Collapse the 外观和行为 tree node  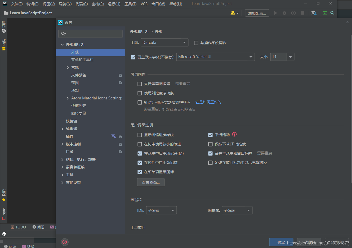(x=63, y=44)
